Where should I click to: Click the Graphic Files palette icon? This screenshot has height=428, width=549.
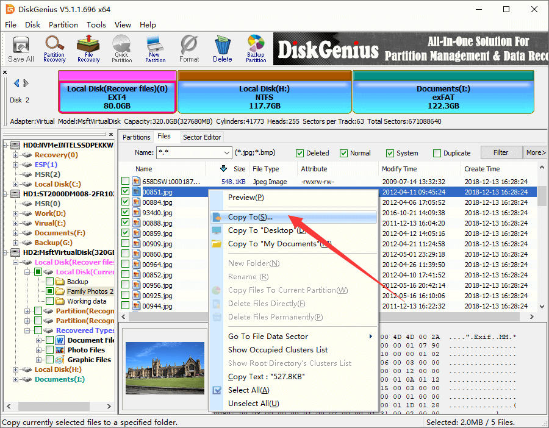(x=60, y=360)
